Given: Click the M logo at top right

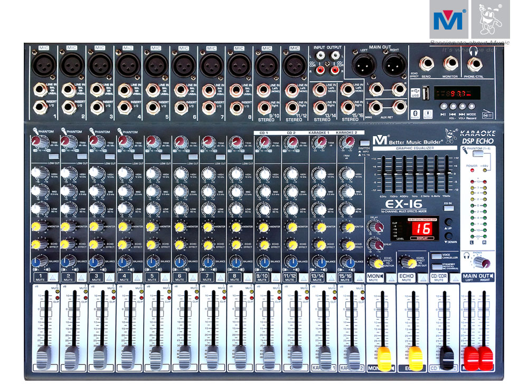Looking at the screenshot, I should pos(449,20).
